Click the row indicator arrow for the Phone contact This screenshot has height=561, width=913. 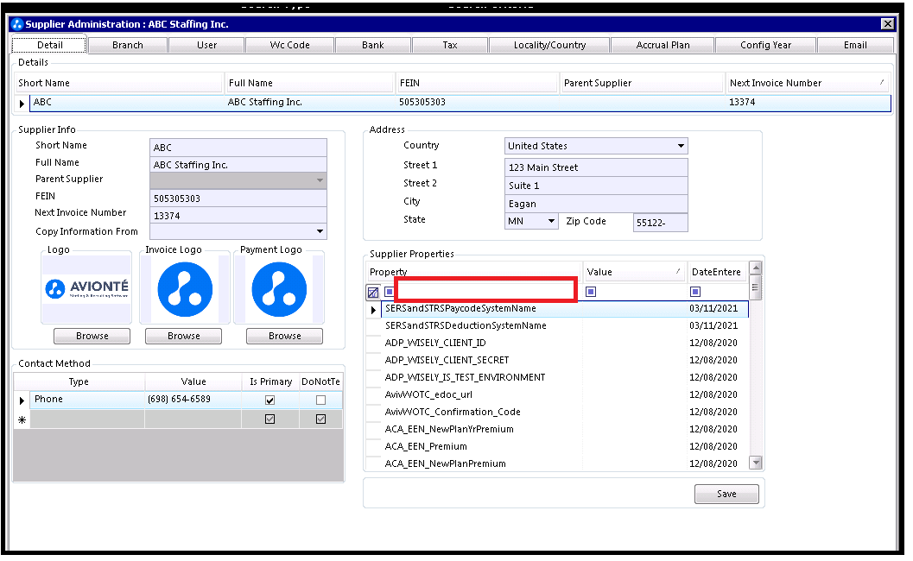coord(22,401)
